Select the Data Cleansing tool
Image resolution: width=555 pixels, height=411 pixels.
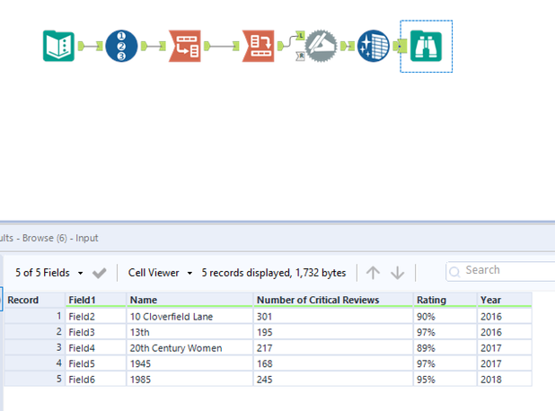pos(374,46)
